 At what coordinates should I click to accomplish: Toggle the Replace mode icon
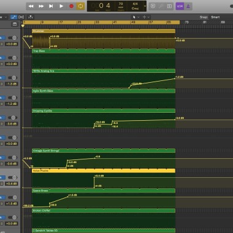coord(153,6)
